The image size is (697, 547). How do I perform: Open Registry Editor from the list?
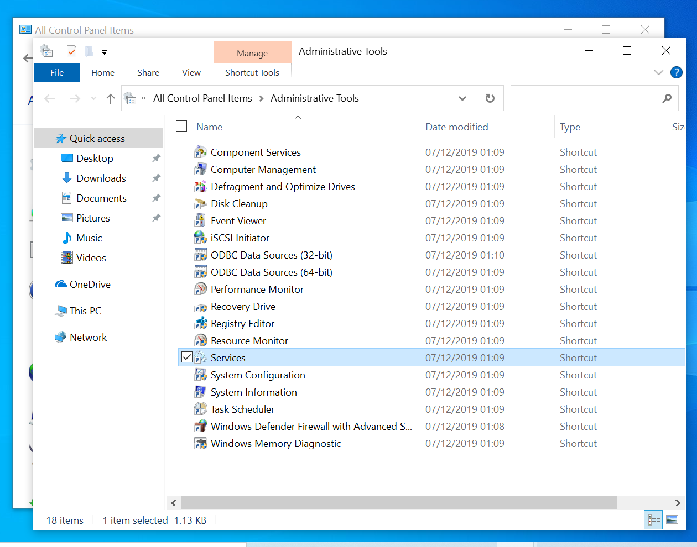tap(241, 323)
